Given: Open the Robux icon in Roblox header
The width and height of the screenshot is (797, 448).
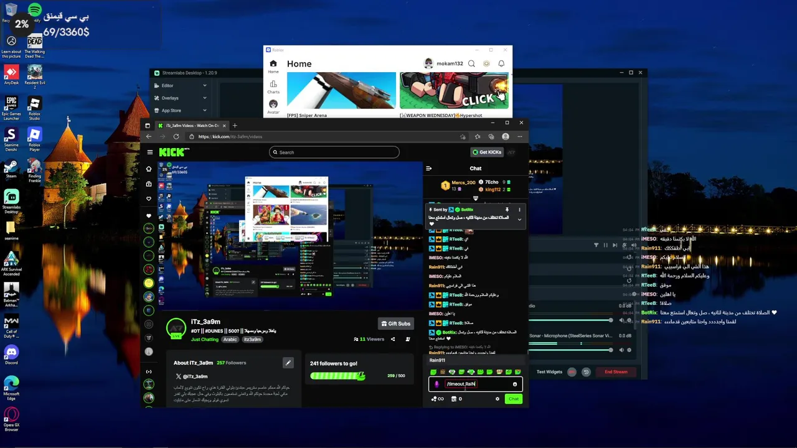Looking at the screenshot, I should click(x=486, y=63).
